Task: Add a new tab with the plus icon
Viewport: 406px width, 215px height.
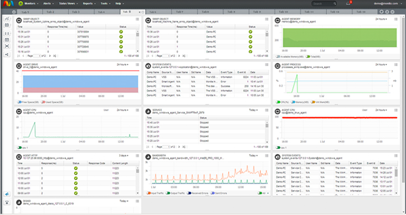Action: tap(382, 12)
